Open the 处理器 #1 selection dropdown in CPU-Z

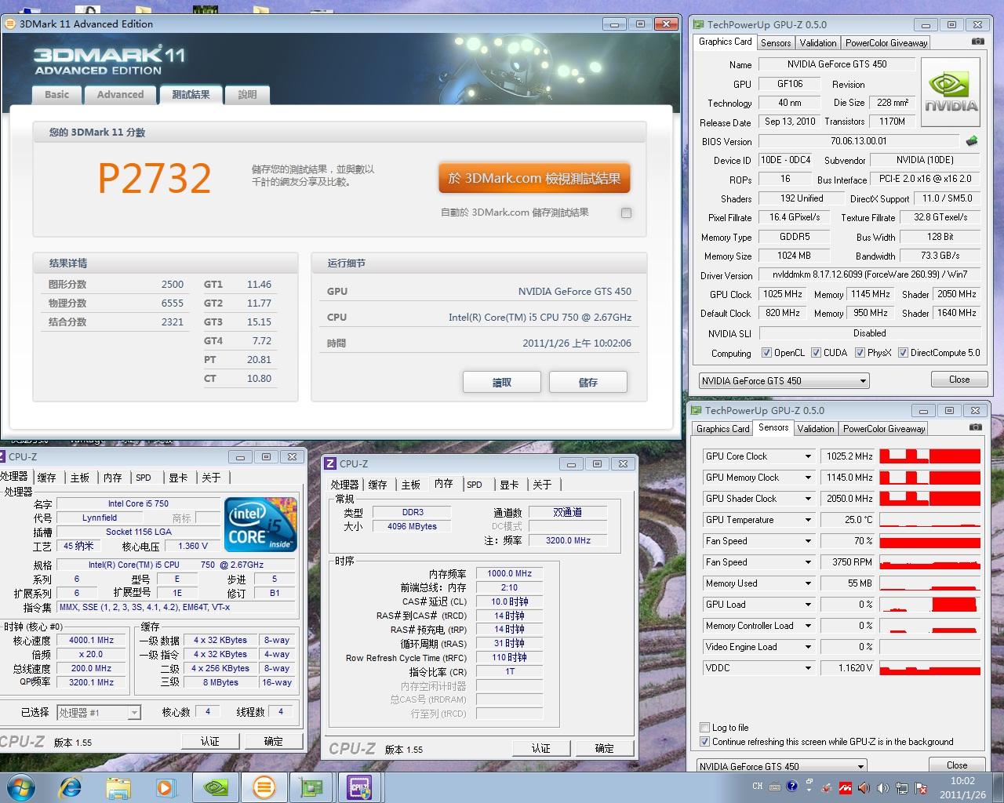[99, 713]
